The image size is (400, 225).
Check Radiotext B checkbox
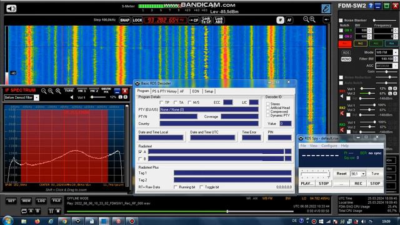[140, 159]
